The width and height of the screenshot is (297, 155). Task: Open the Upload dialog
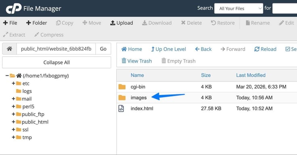point(121,23)
